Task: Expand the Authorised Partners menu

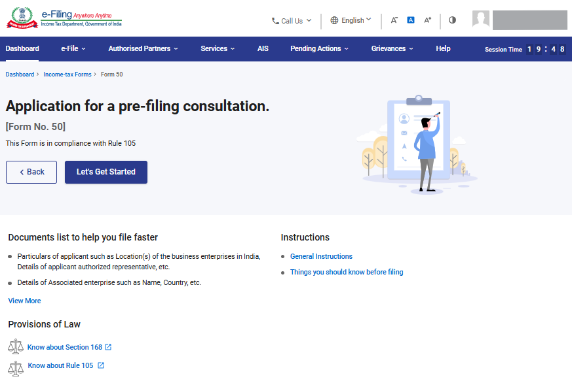Action: (143, 49)
